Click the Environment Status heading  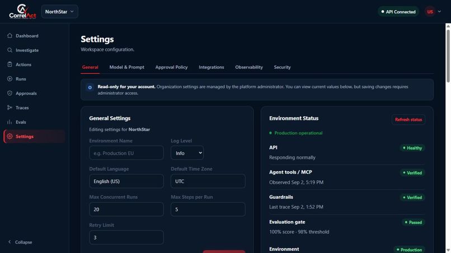pyautogui.click(x=294, y=118)
